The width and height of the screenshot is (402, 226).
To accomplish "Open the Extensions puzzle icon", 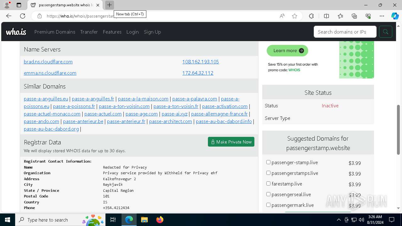I will 311,16.
